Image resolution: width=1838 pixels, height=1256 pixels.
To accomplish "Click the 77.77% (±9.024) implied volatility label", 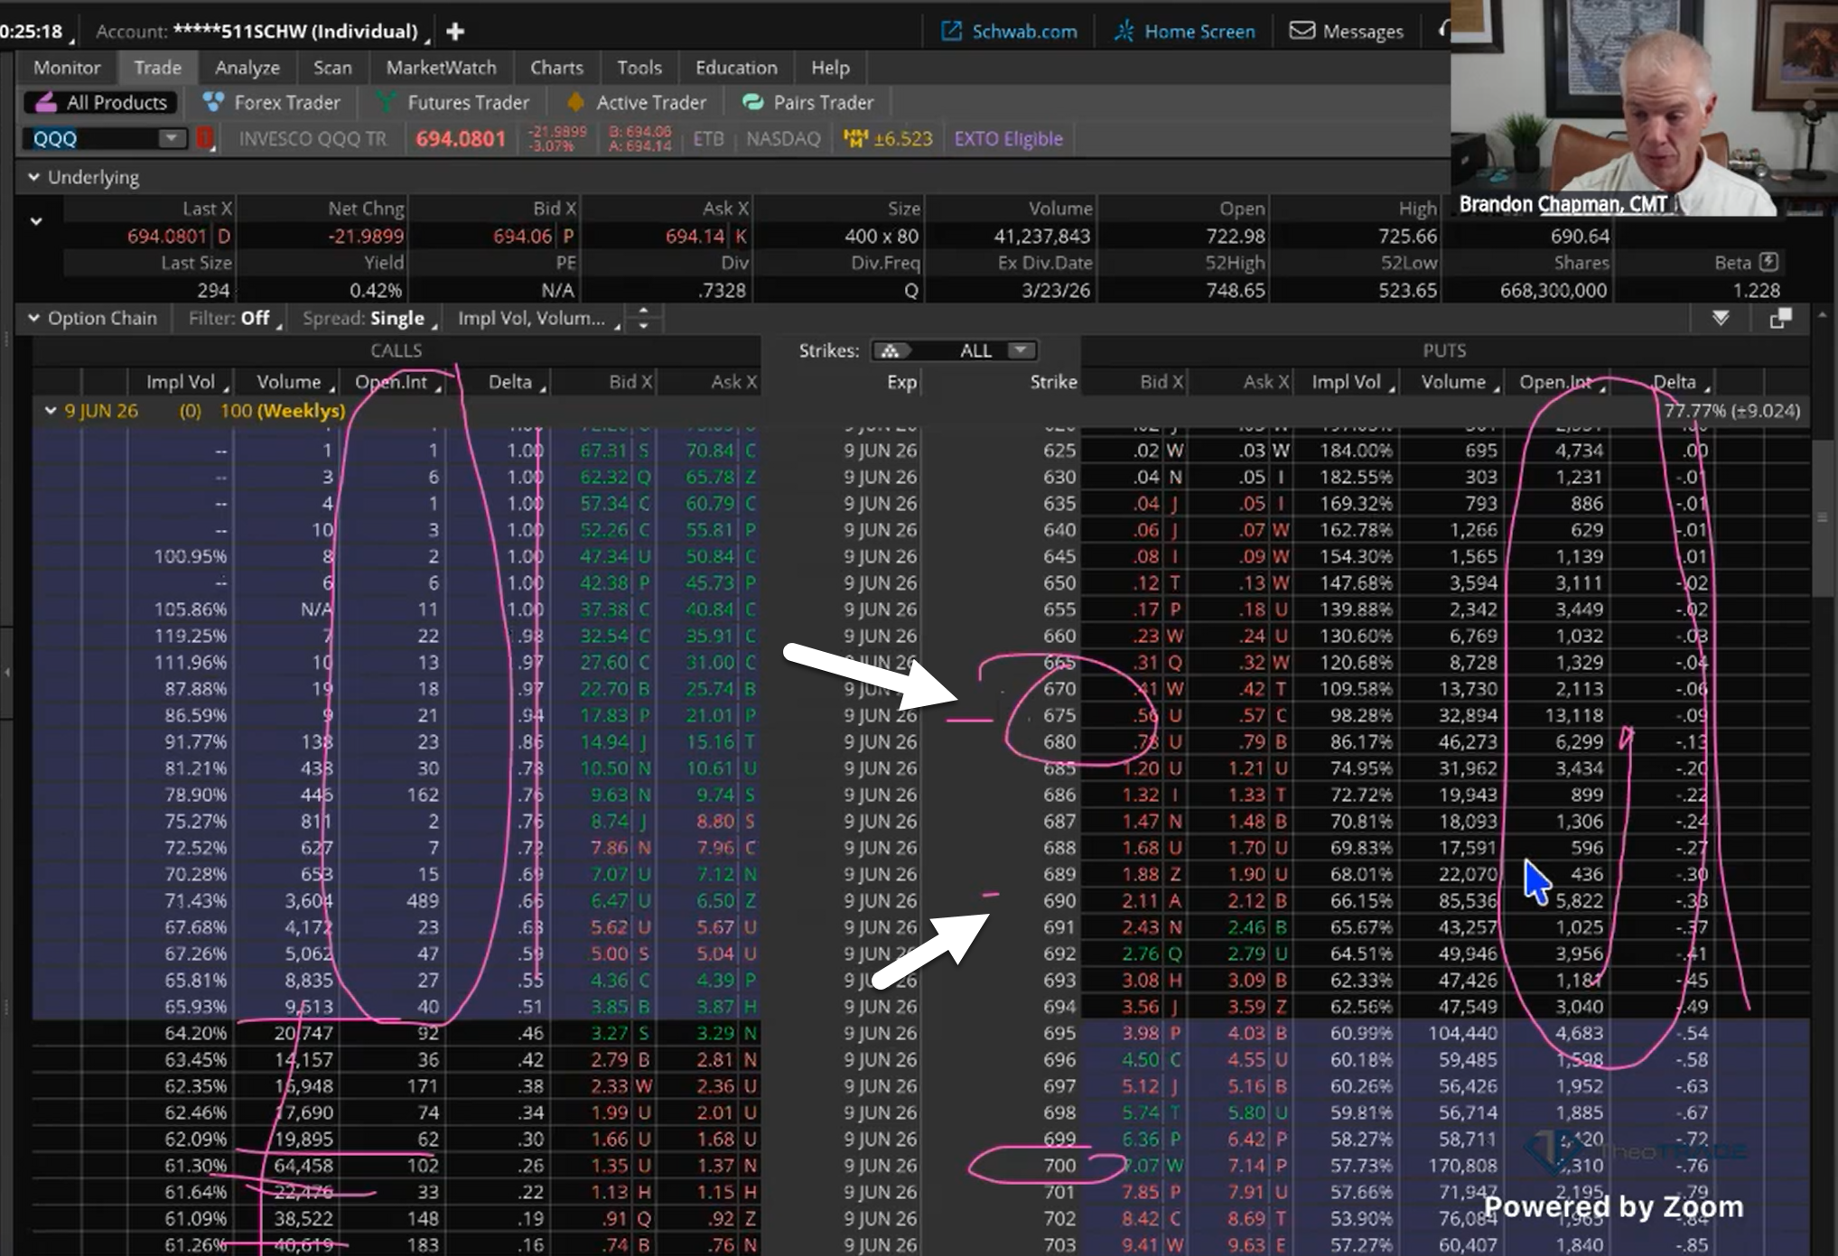I will (1732, 411).
